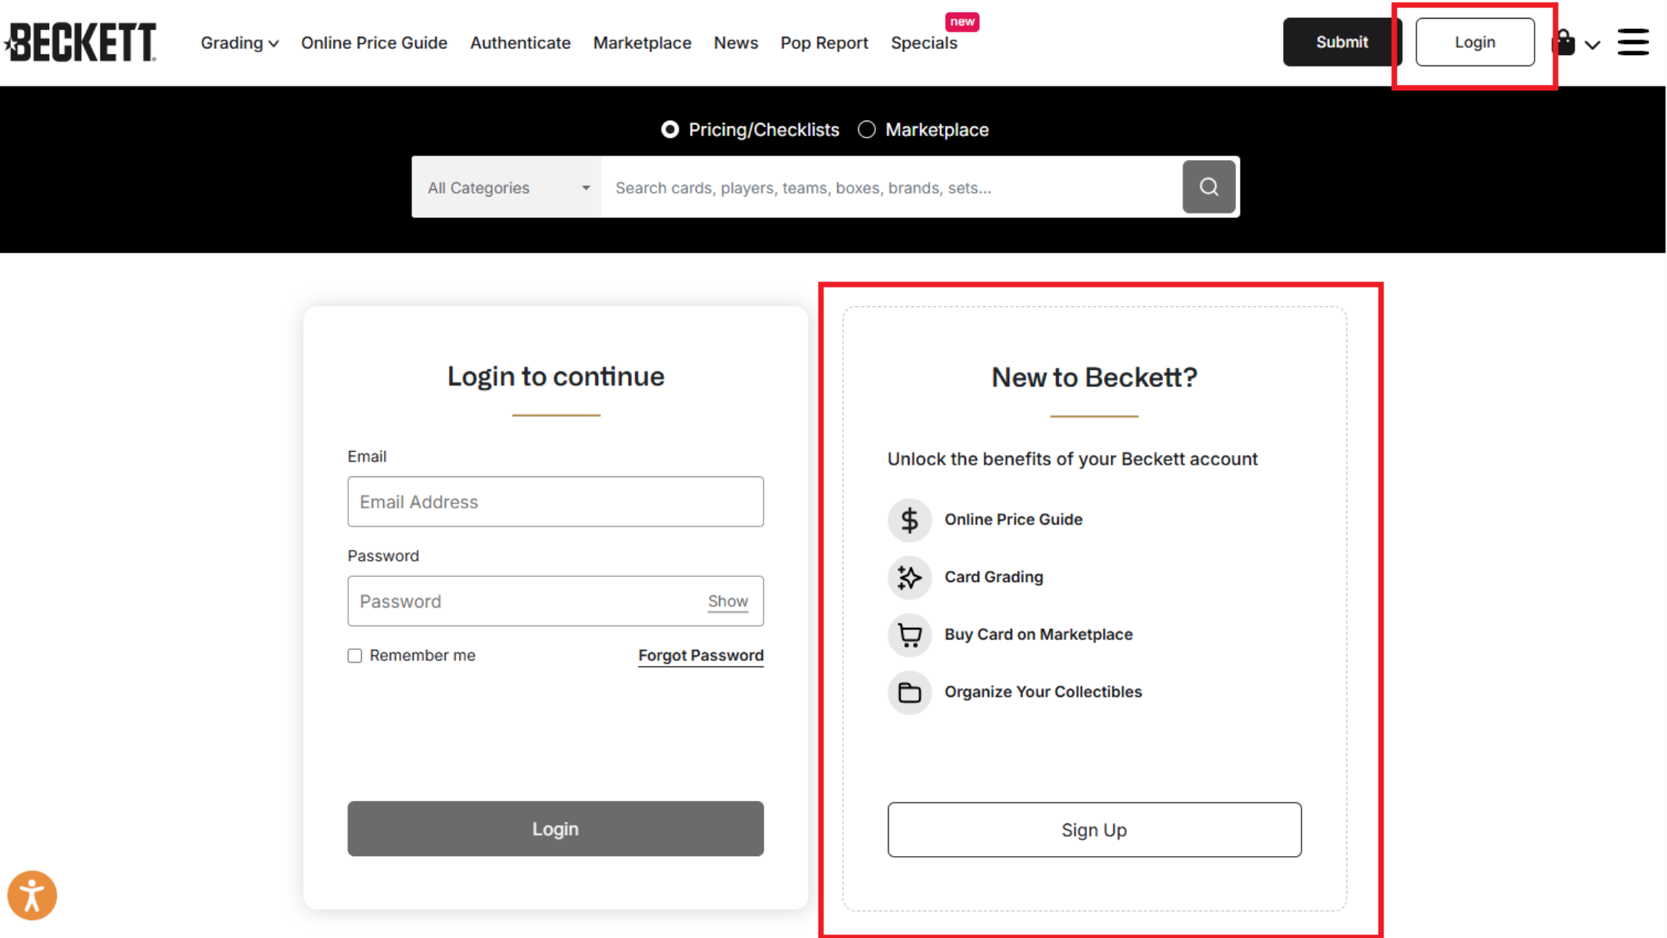Viewport: 1667px width, 938px height.
Task: Click the search cards text box
Action: pyautogui.click(x=892, y=188)
